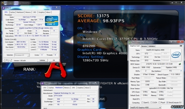The height and width of the screenshot is (109, 185).
Task: Click the motherboard Model field Z77X-UD3H
Action: click(x=67, y=96)
